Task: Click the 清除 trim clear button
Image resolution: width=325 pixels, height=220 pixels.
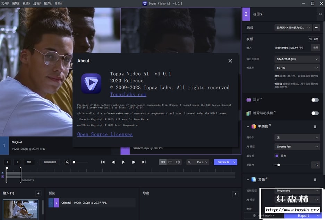Action: (29, 162)
